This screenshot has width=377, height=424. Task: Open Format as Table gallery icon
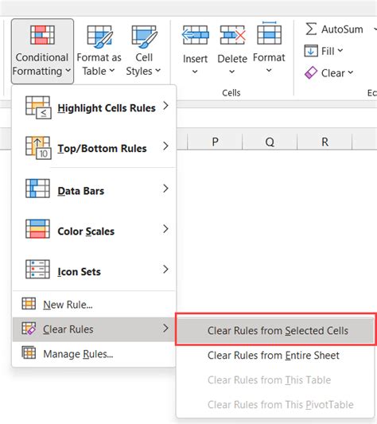click(99, 37)
